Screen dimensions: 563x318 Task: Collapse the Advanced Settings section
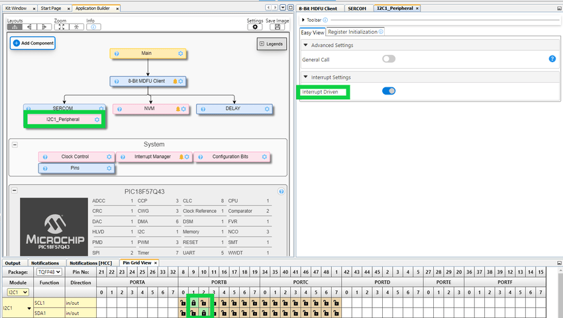(305, 45)
